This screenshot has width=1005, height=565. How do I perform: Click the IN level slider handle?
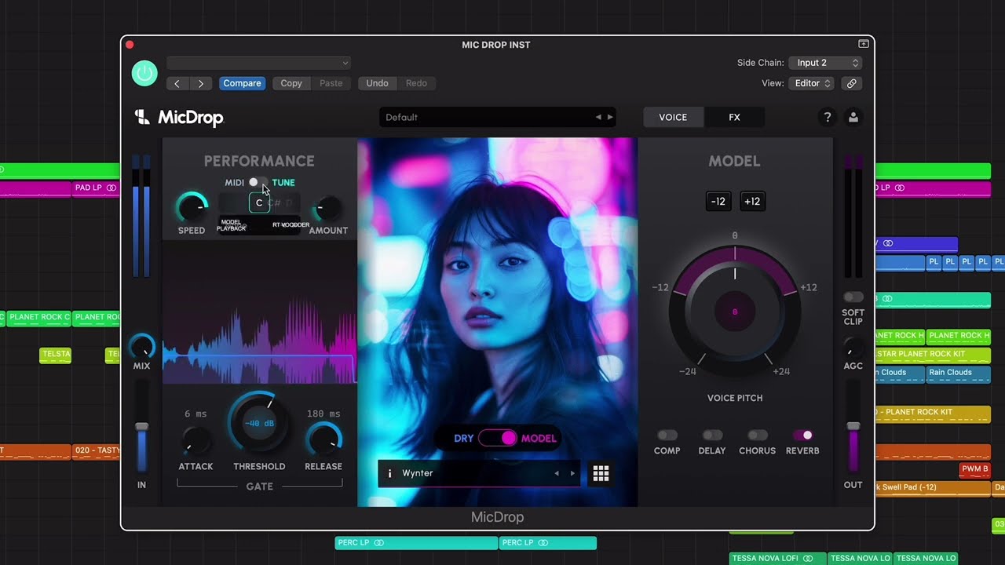[142, 426]
